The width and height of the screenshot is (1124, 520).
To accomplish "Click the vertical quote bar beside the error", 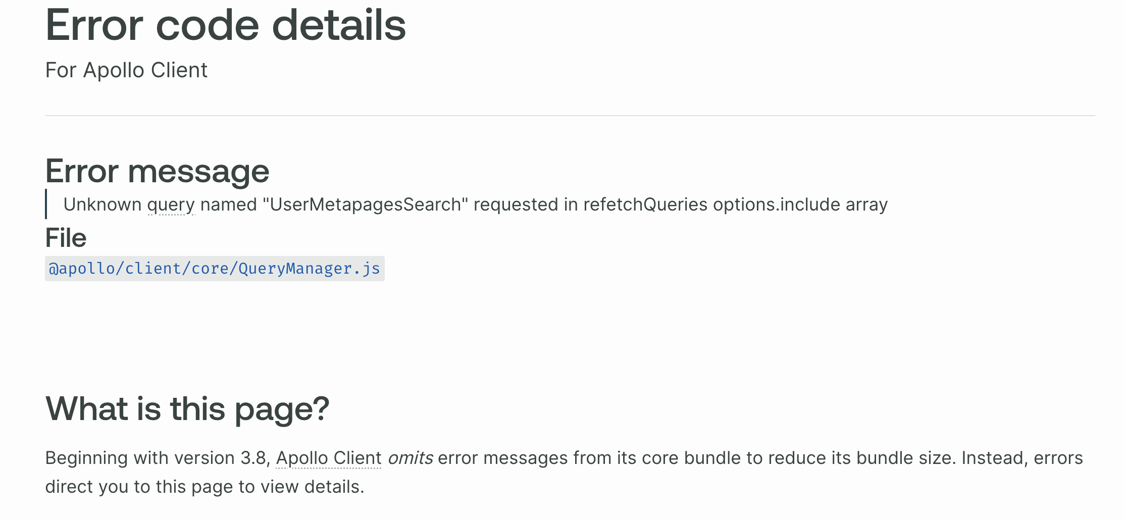I will click(x=46, y=204).
